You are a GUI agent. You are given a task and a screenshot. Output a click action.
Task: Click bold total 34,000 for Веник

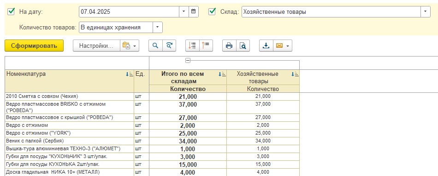point(188,141)
